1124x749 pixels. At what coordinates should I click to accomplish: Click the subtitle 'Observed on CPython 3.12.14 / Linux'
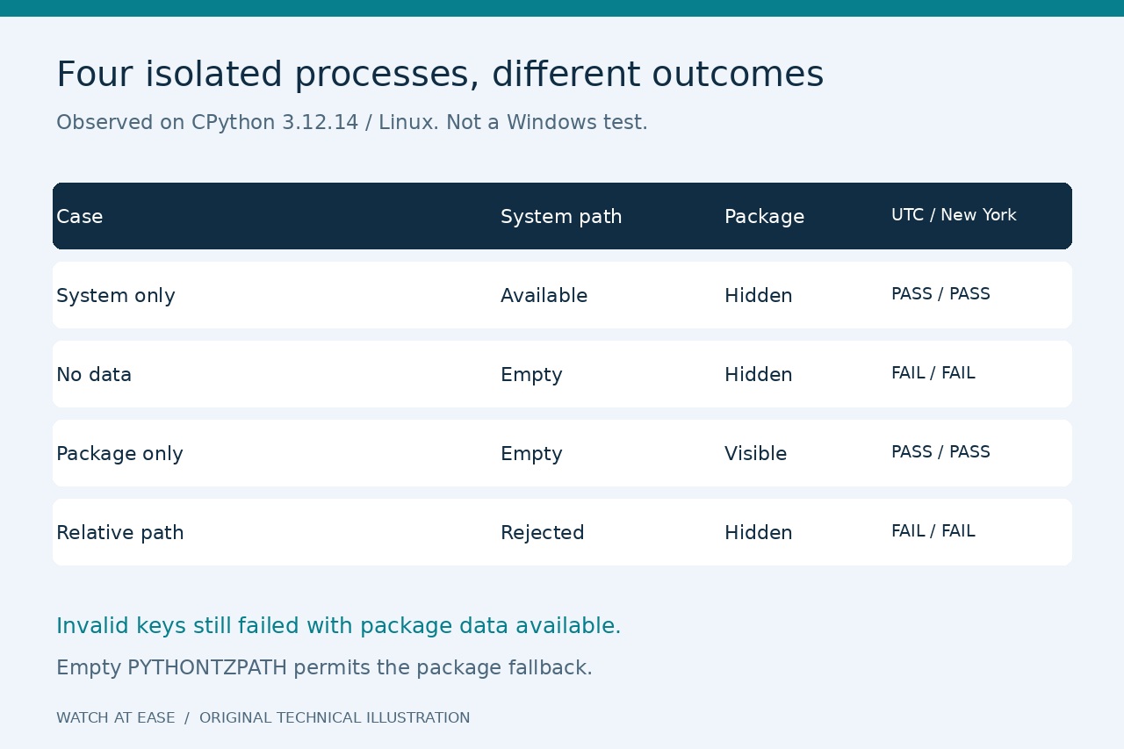coord(247,123)
